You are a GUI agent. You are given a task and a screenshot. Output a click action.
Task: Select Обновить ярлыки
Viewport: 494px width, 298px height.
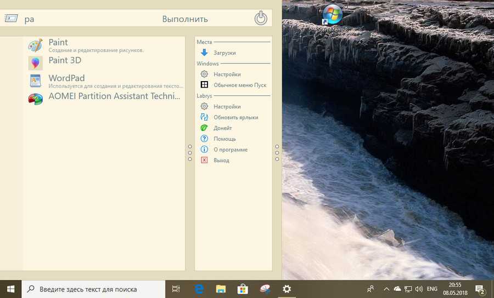[x=235, y=118]
